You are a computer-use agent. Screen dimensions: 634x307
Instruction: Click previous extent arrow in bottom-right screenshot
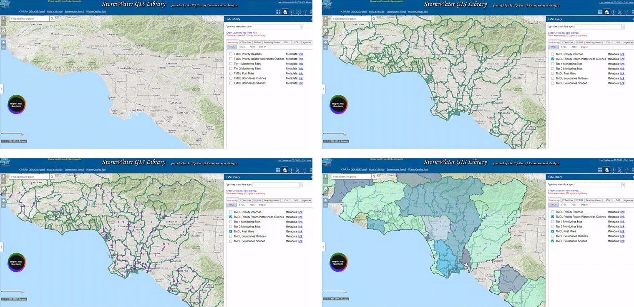pos(325,200)
